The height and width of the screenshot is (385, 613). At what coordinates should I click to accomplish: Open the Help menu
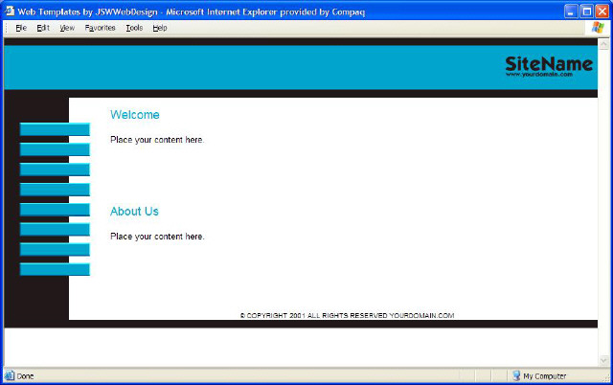(160, 28)
